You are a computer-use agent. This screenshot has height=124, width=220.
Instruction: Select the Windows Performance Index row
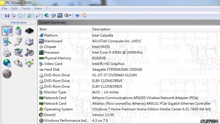pos(129,121)
